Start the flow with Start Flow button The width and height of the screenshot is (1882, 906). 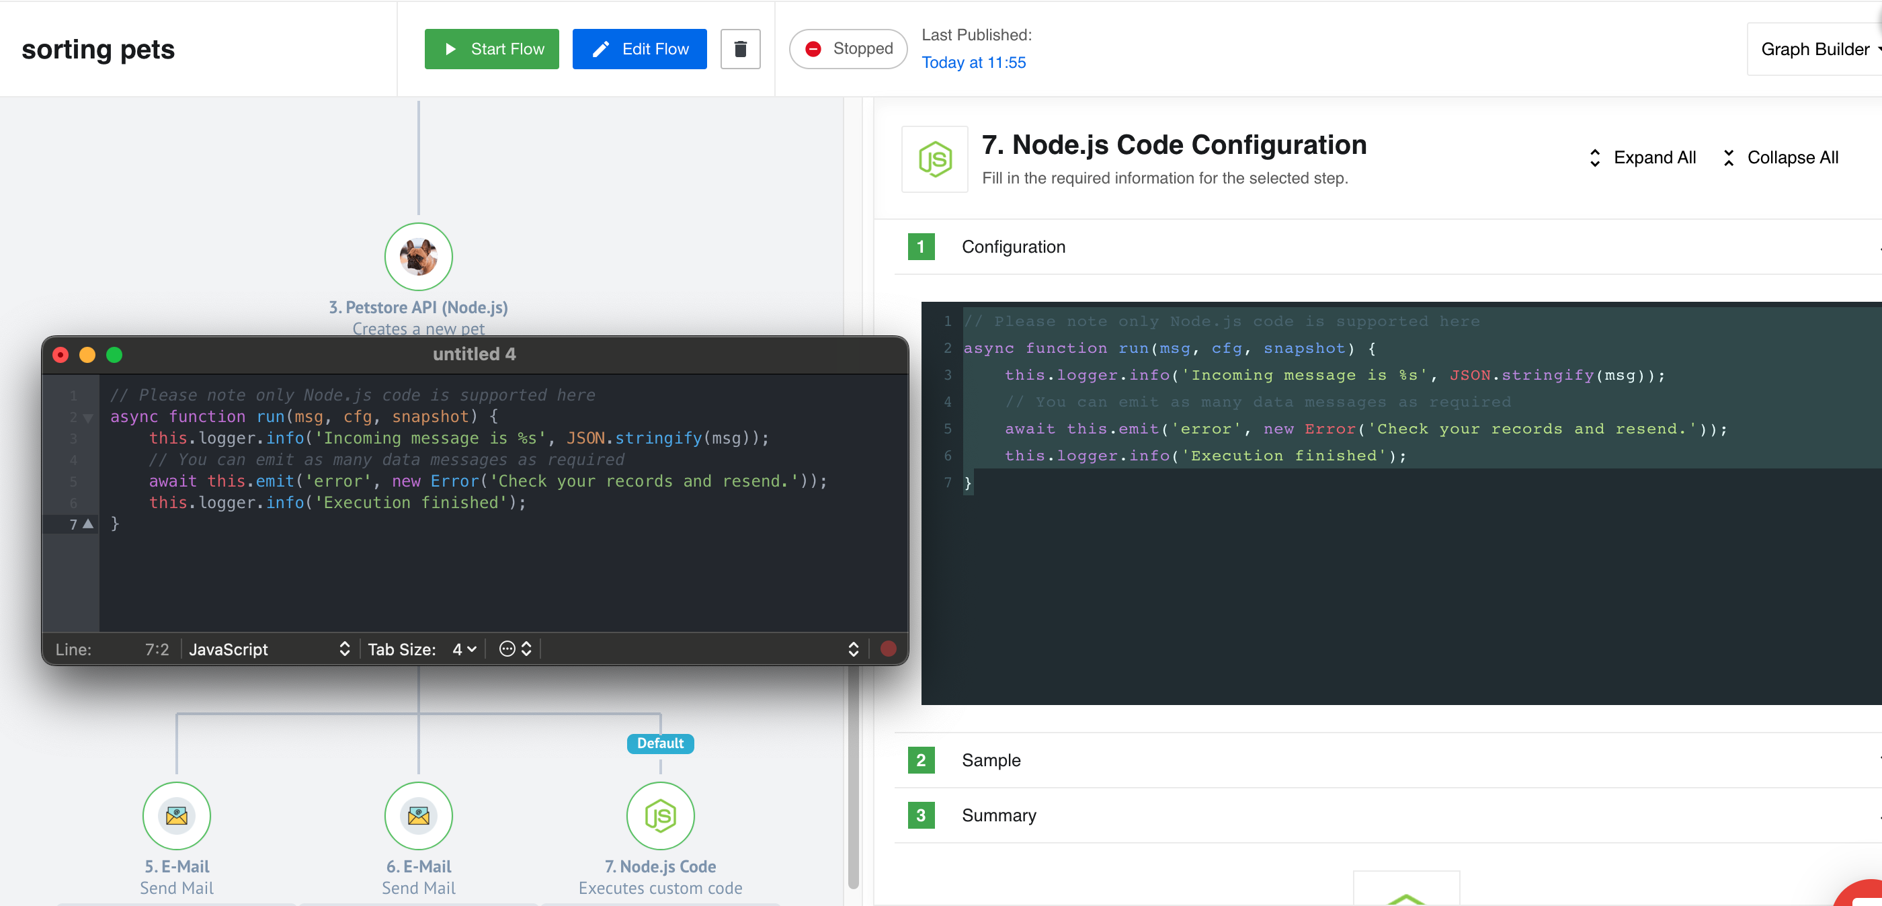pos(491,49)
